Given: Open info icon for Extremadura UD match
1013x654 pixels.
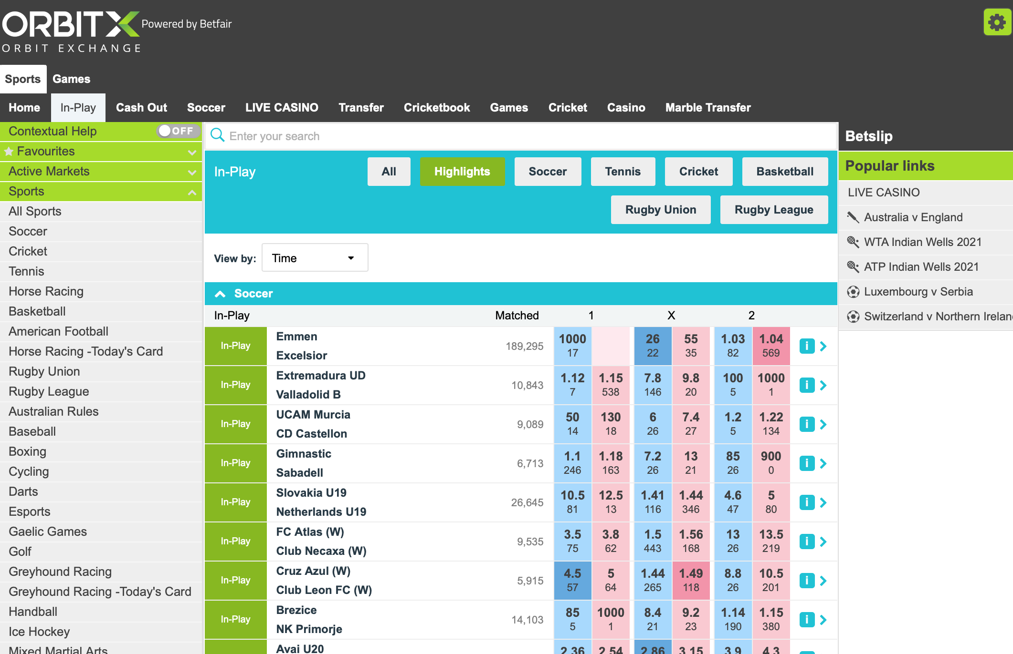Looking at the screenshot, I should pos(807,385).
